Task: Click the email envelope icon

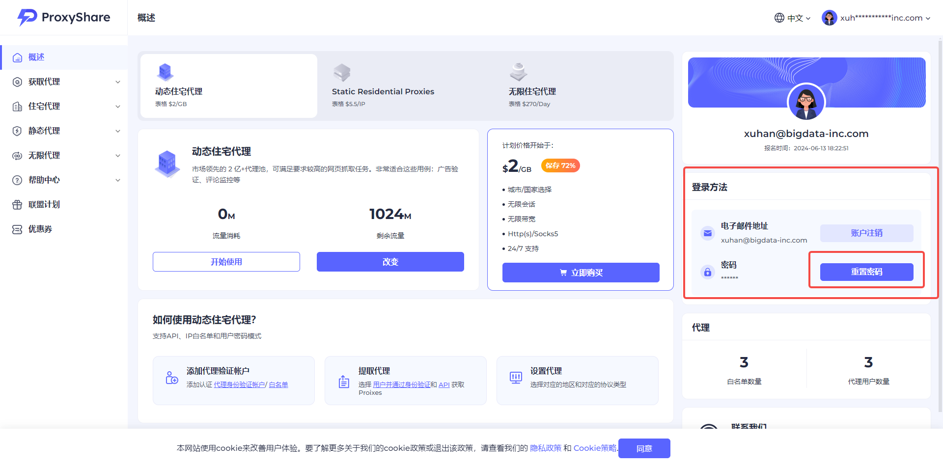Action: click(x=708, y=233)
